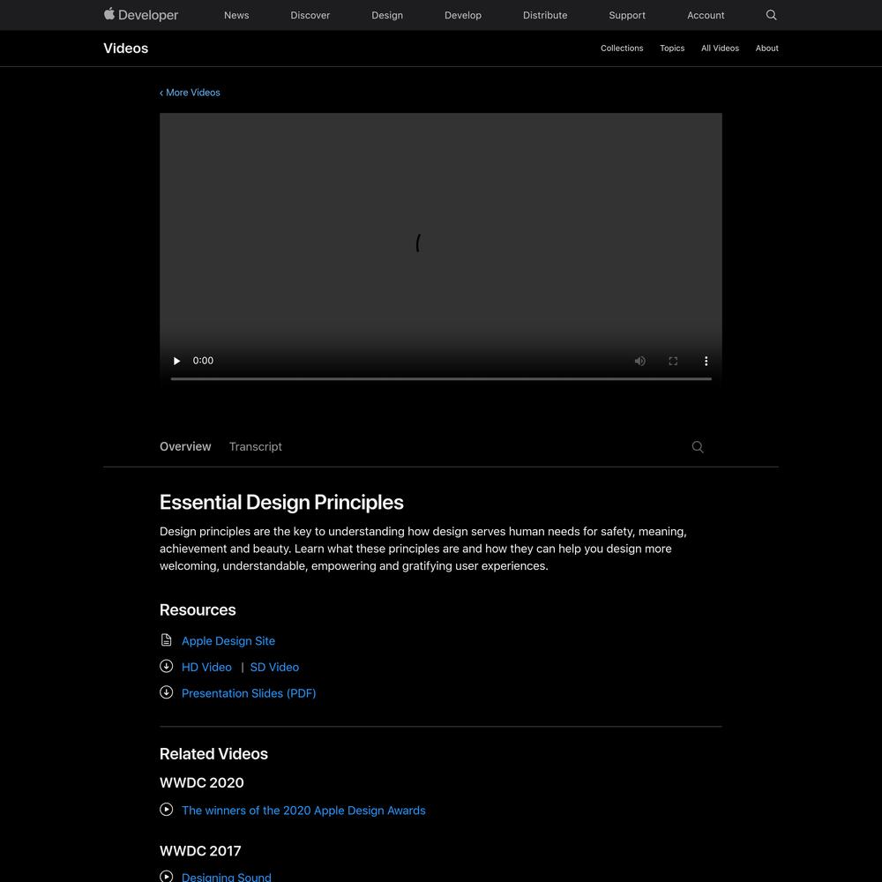Open the News menu item
882x882 pixels.
(x=236, y=15)
